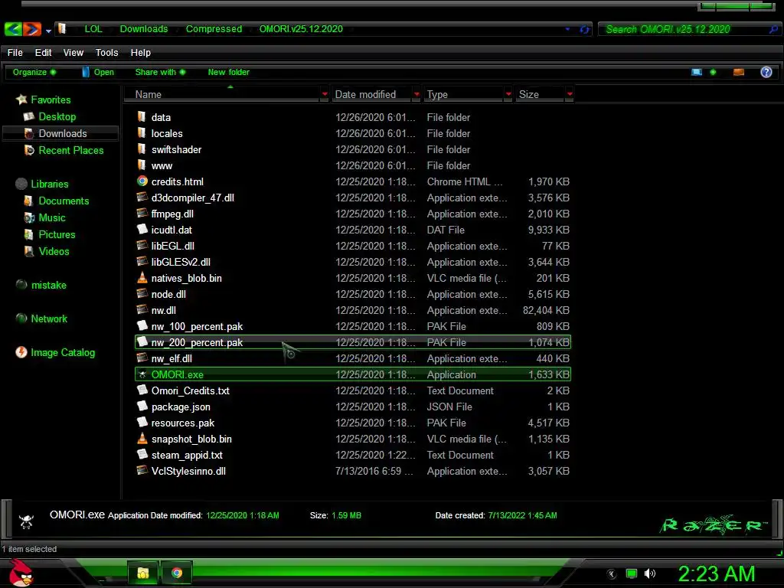Click the swiftshader folder icon

pyautogui.click(x=142, y=149)
